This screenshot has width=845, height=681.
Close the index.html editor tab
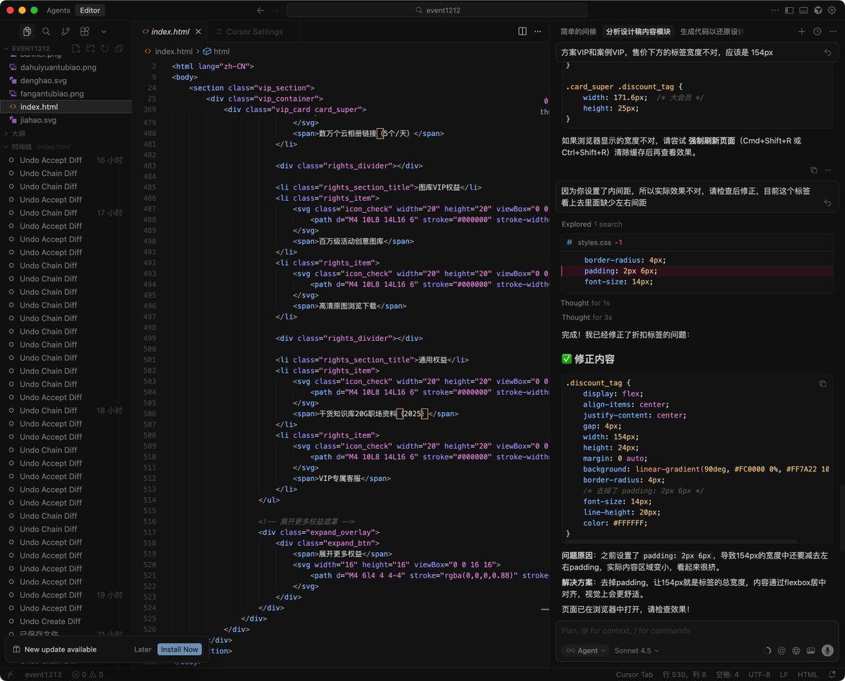[x=199, y=32]
